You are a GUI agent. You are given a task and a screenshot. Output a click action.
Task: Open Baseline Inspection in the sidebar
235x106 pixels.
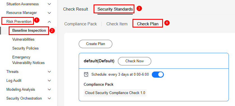29,31
